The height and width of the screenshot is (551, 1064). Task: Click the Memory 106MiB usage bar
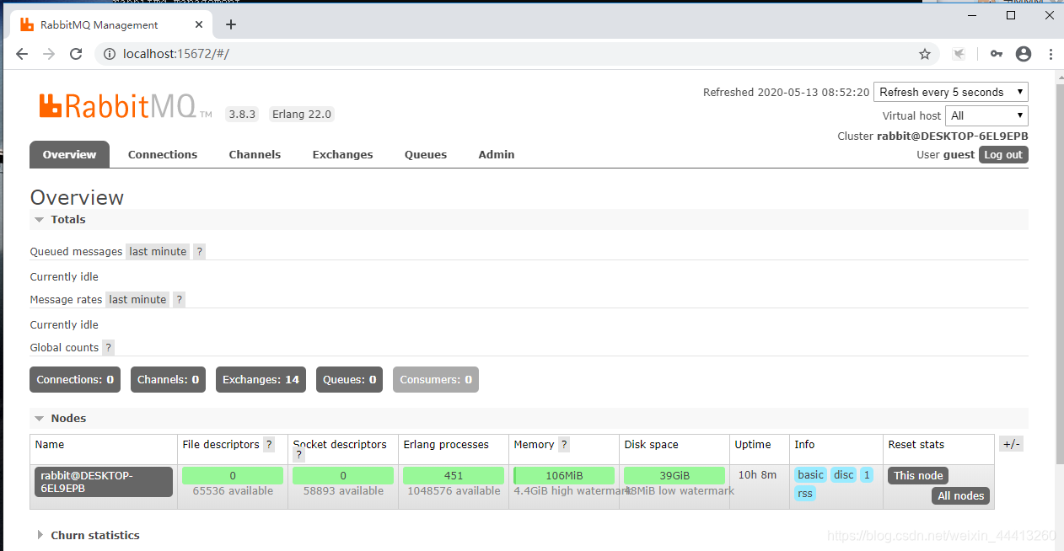(564, 475)
